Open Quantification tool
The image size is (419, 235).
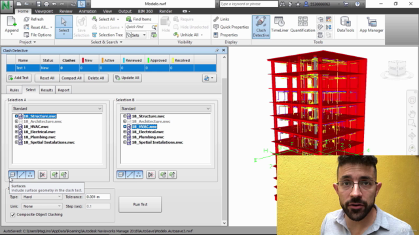point(302,25)
